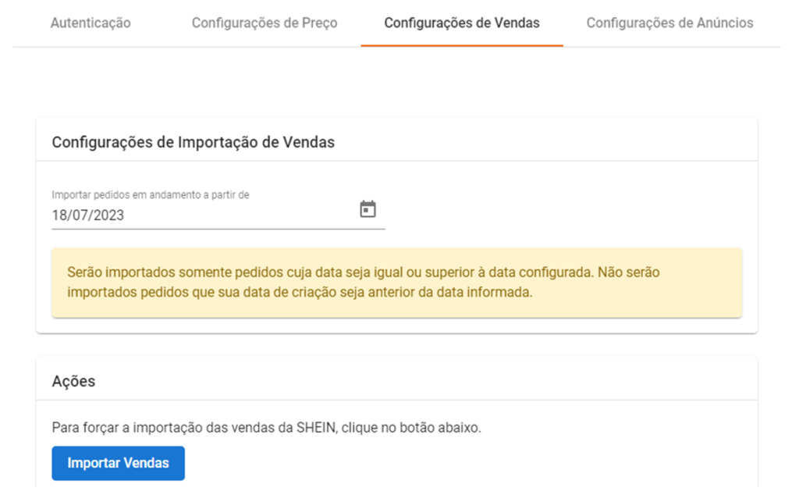Open the Configurações de Preço tab
799x491 pixels.
point(265,23)
